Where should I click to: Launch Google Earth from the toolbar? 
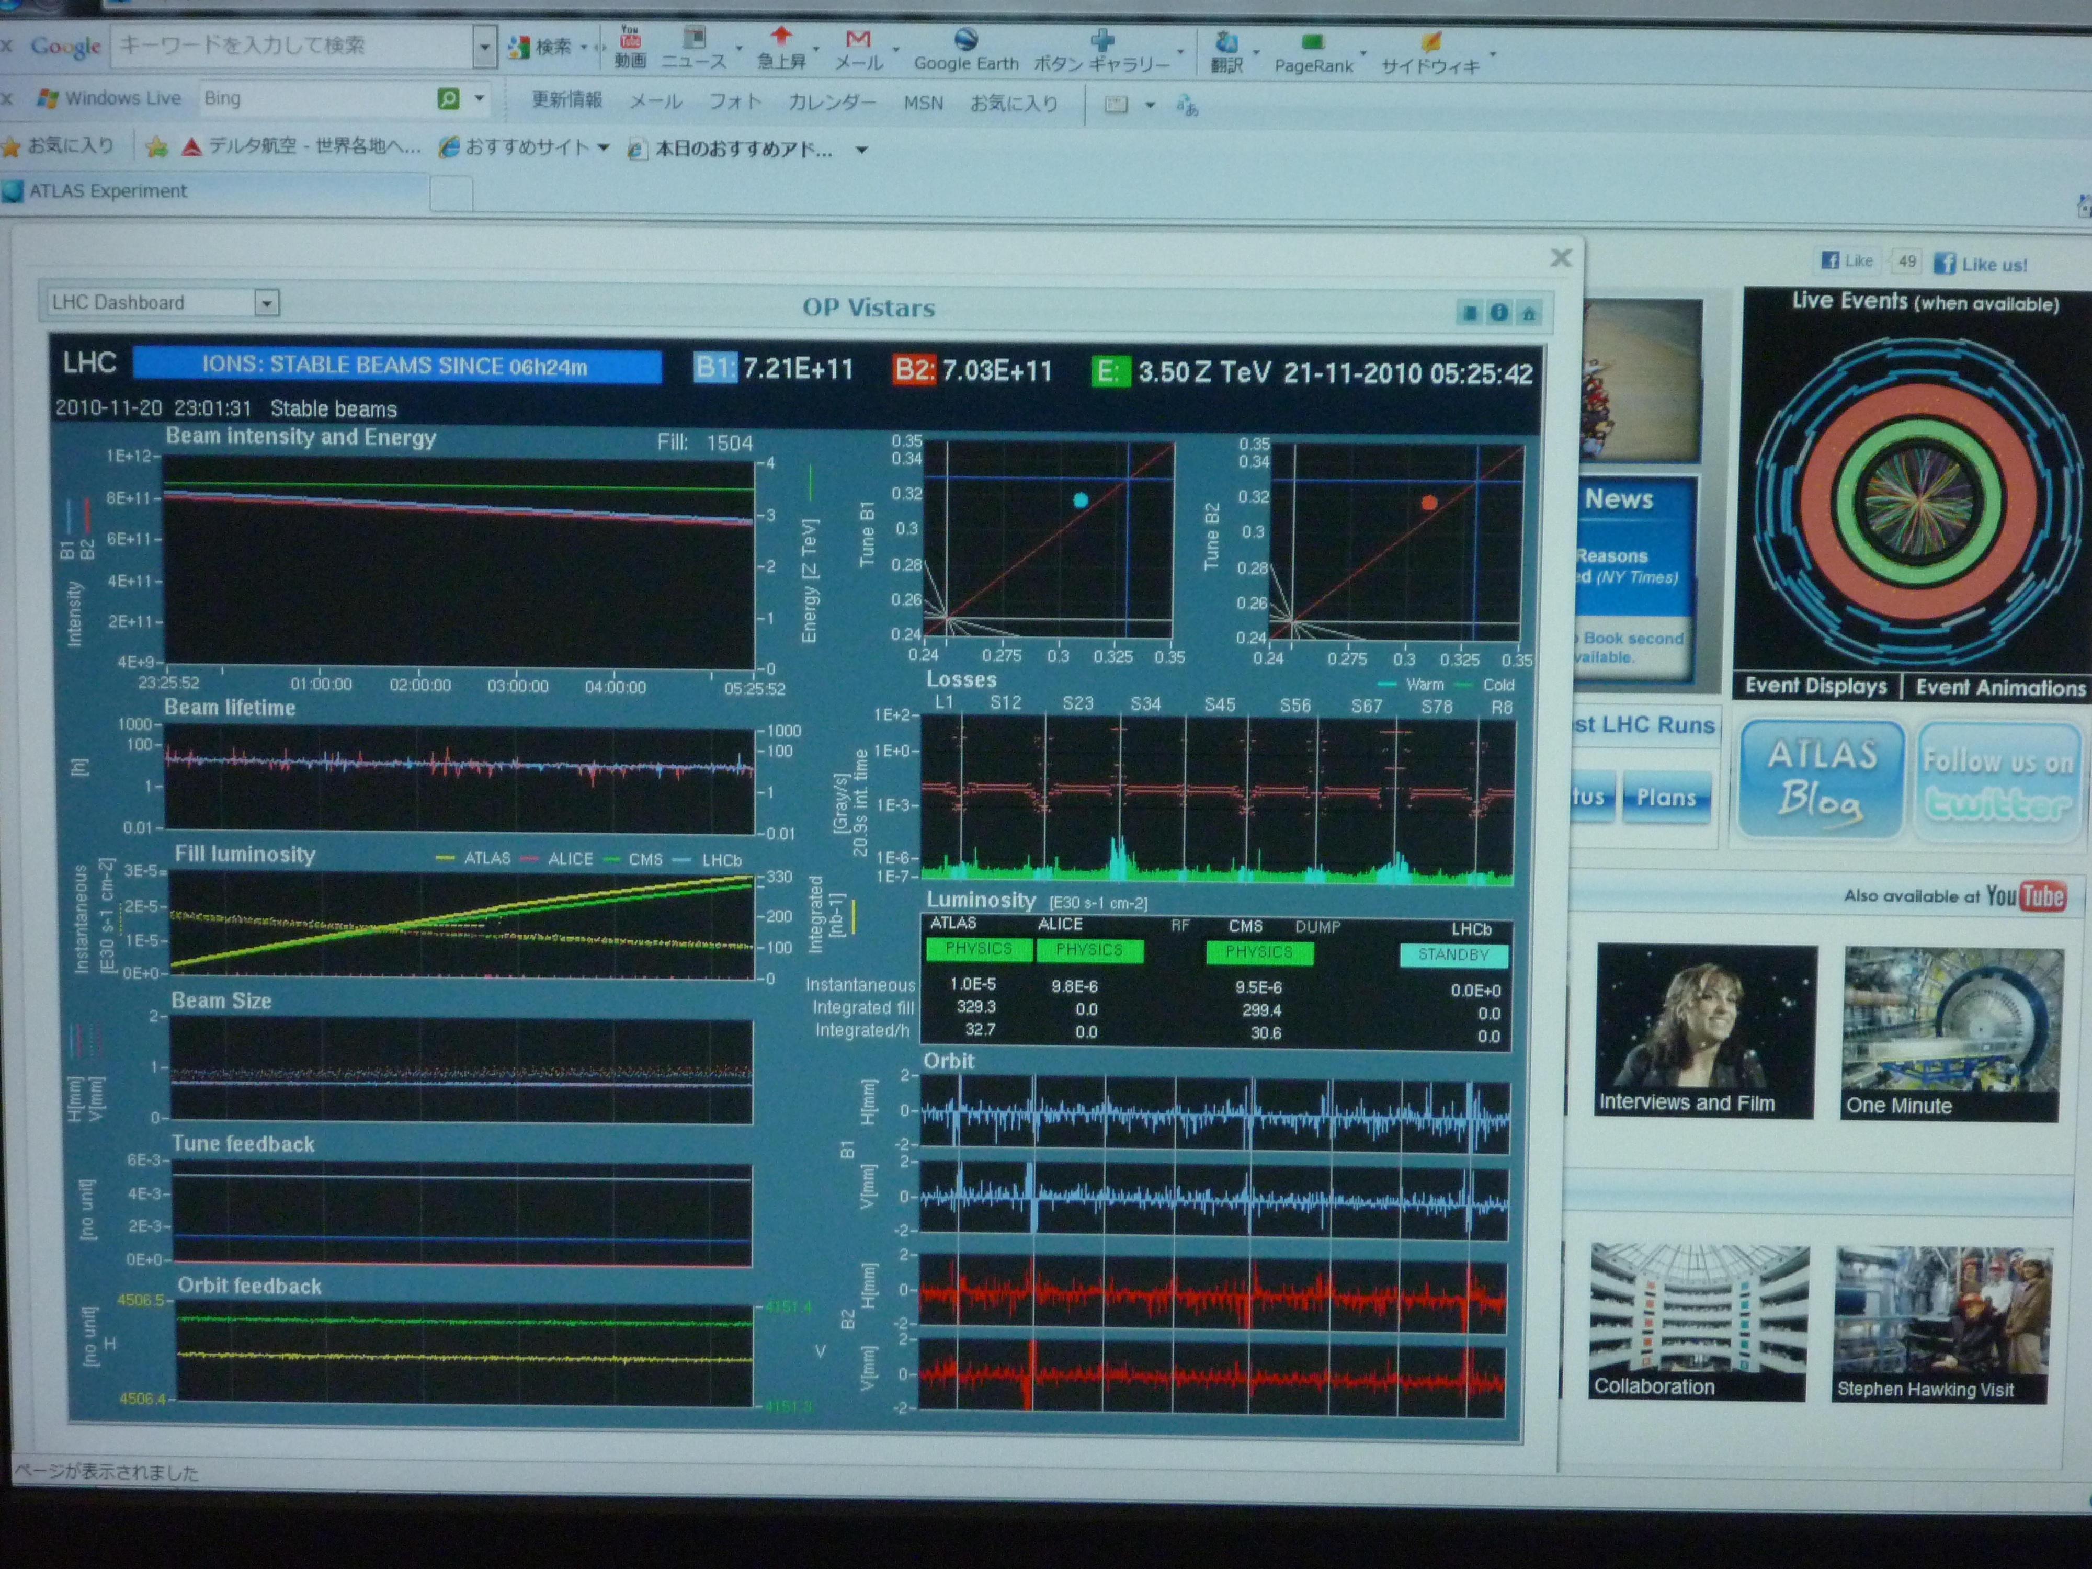(x=965, y=51)
